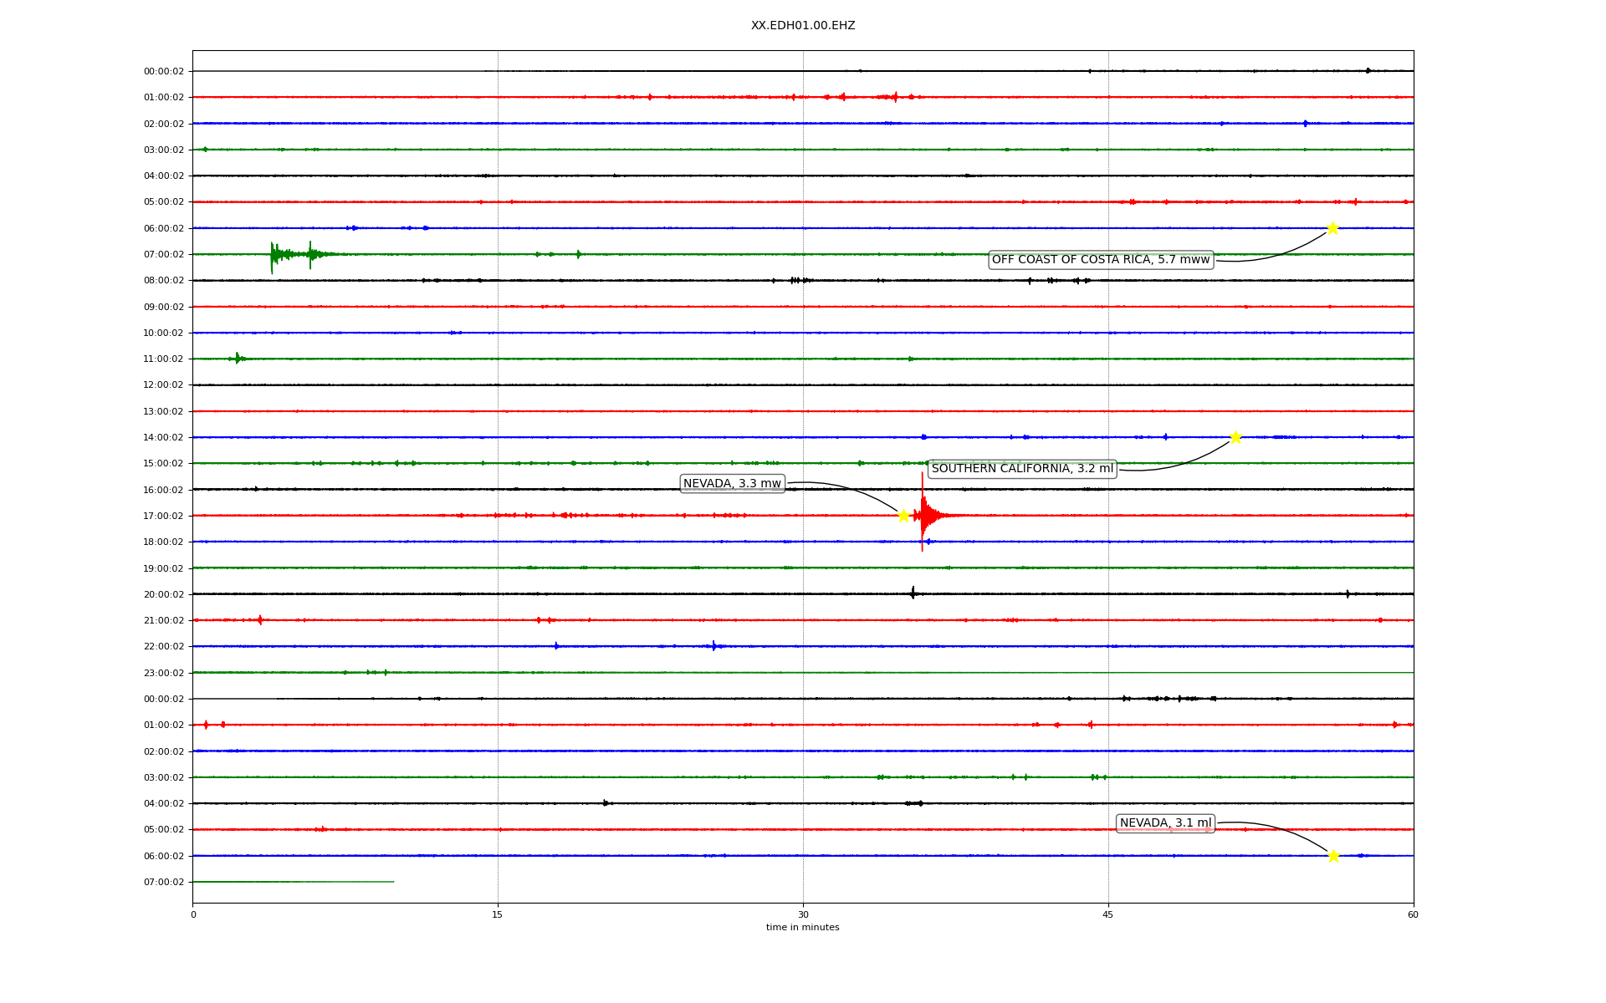Click the 09:00:02 trace time label
This screenshot has width=1606, height=1003.
click(163, 308)
